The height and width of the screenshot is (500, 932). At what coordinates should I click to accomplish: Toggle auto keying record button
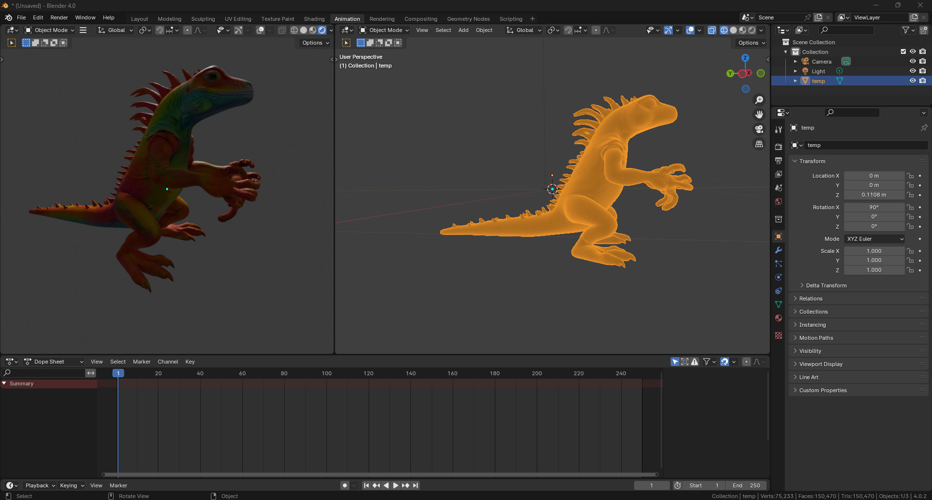tap(345, 485)
